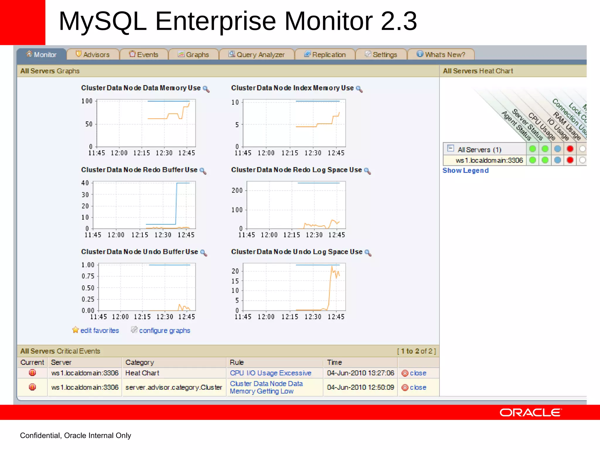
Task: Click white Connection Usage dot for ws1.localdomain
Action: coord(582,160)
